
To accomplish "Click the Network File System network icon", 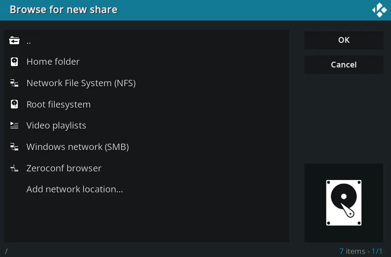I will pyautogui.click(x=15, y=83).
